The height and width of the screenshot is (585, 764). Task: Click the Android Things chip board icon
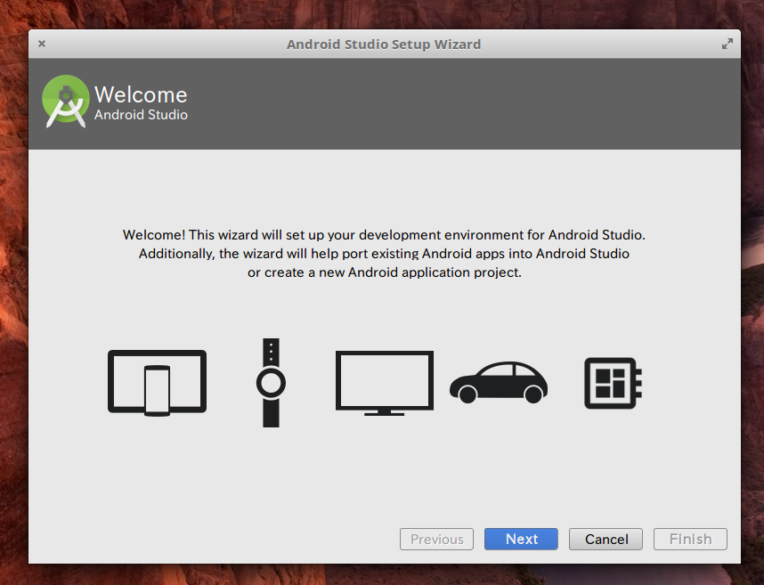pyautogui.click(x=613, y=383)
